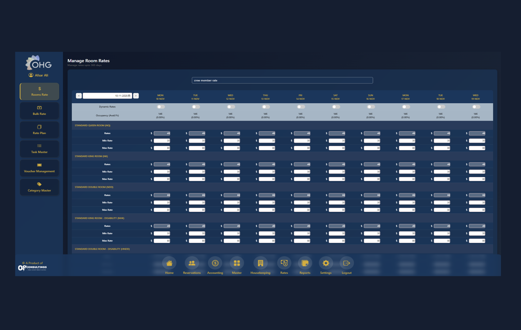Open Rate Plan in sidebar

(39, 130)
